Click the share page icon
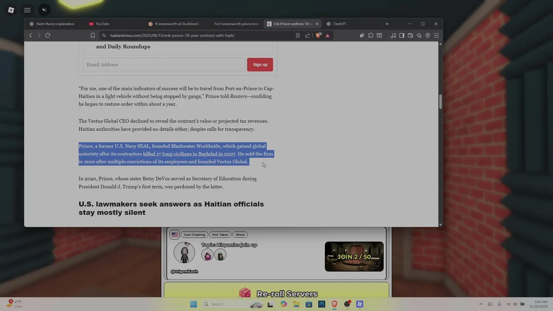Viewport: 553px width, 311px height. coord(308,35)
